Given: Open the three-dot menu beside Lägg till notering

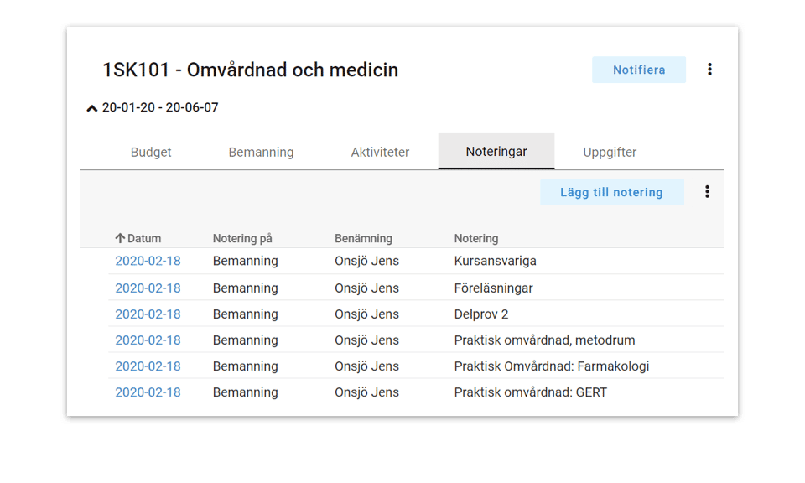Looking at the screenshot, I should point(707,192).
